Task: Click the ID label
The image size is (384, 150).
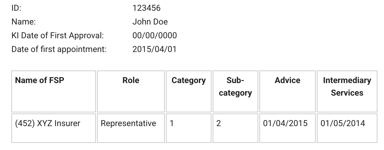Action: click(x=16, y=8)
